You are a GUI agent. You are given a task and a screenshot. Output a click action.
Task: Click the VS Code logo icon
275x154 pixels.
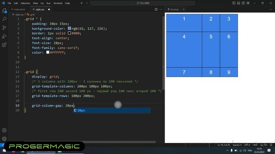point(3,3)
